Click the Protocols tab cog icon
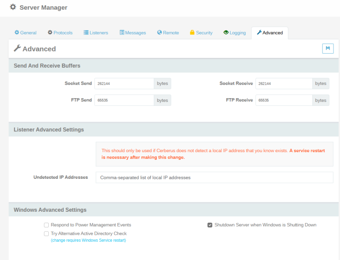Screen dimensions: 340x260 pos(50,32)
